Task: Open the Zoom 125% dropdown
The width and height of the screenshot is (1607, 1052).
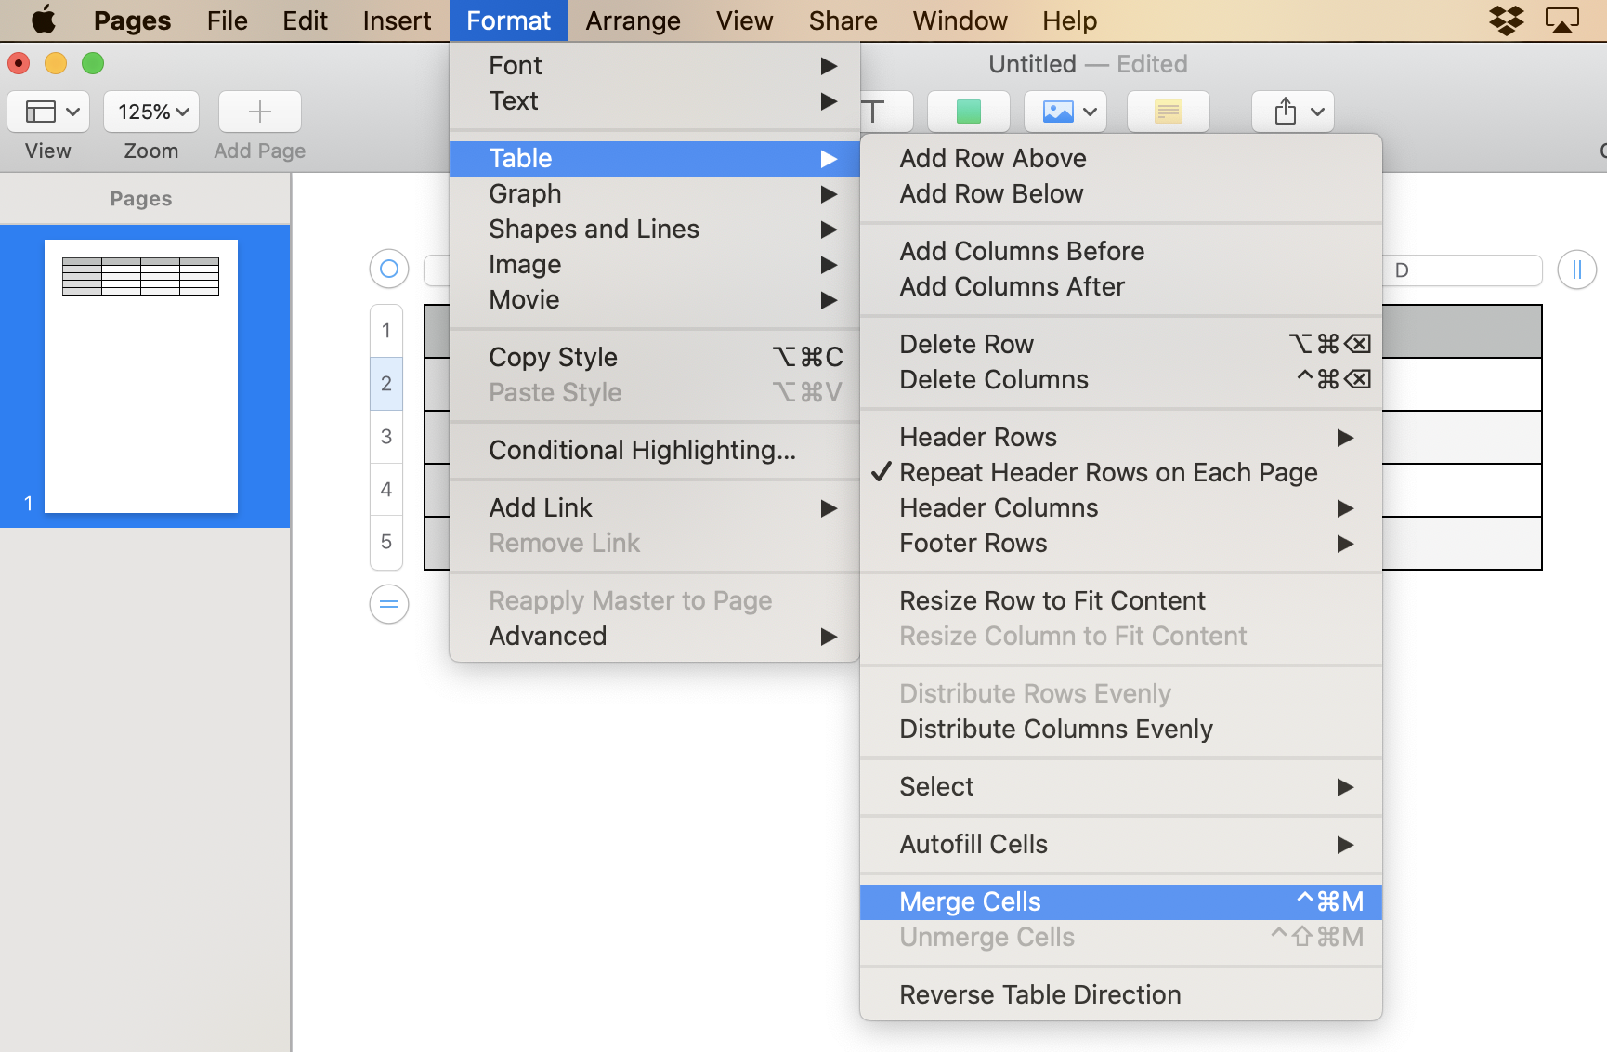Action: tap(151, 112)
